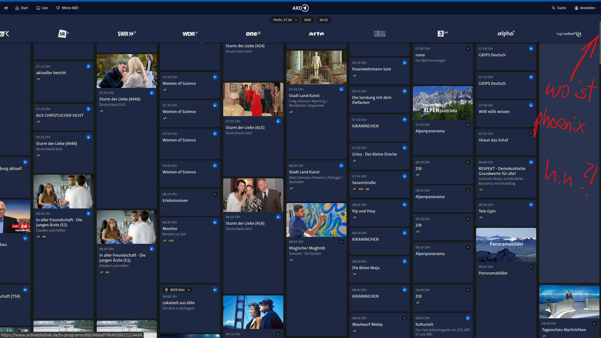The height and width of the screenshot is (338, 601).
Task: Open the hamburger menu
Action: (6, 8)
